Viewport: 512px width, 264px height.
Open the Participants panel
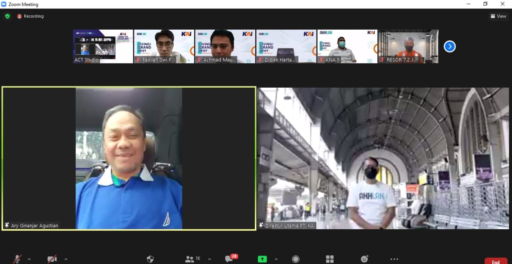click(x=192, y=259)
